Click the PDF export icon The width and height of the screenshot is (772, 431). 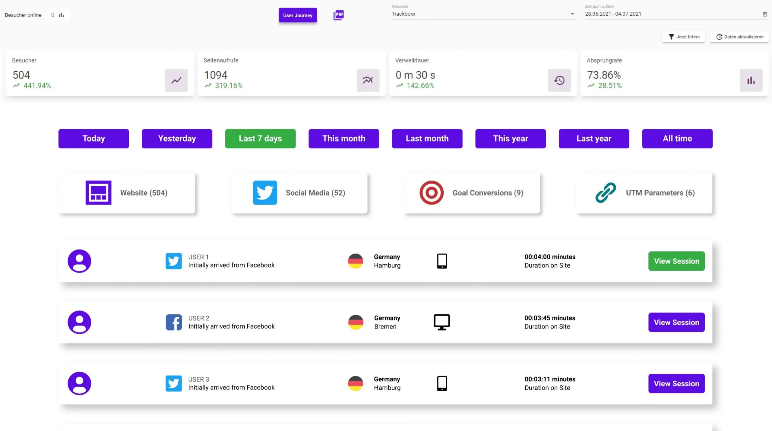pyautogui.click(x=338, y=15)
